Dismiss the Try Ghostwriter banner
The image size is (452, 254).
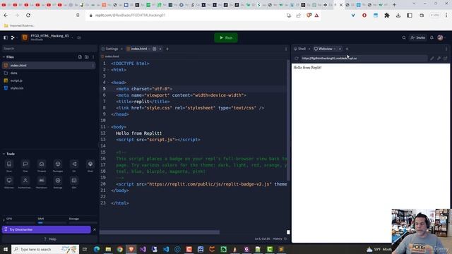[x=94, y=229]
